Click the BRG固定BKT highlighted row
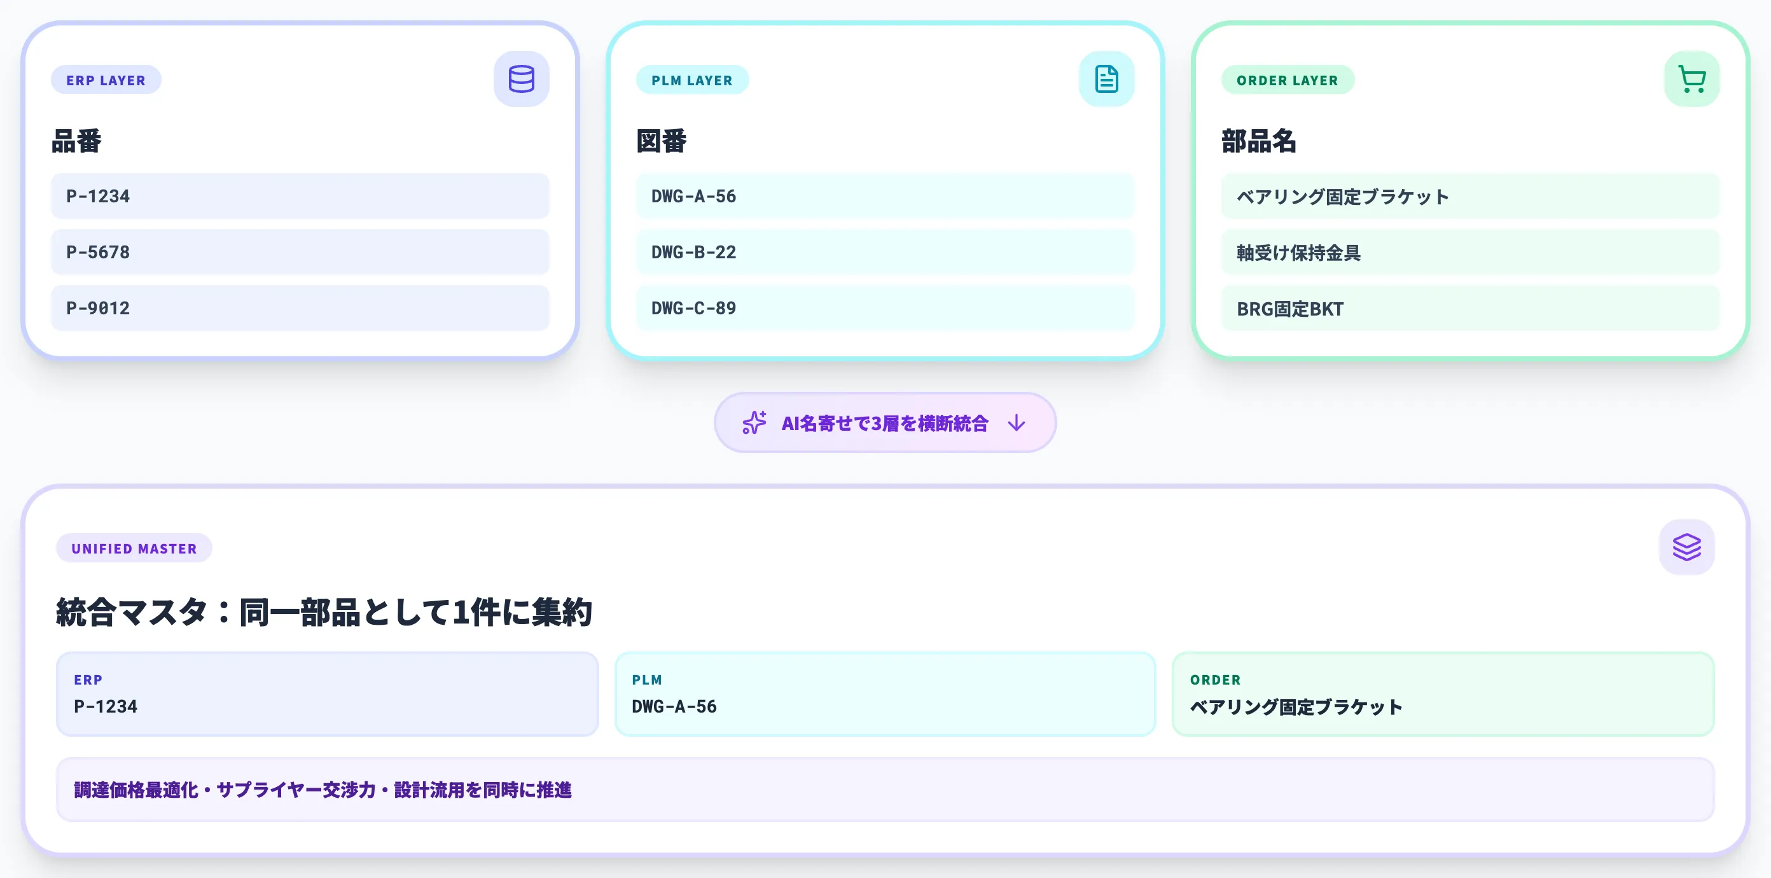Image resolution: width=1771 pixels, height=878 pixels. point(1470,309)
